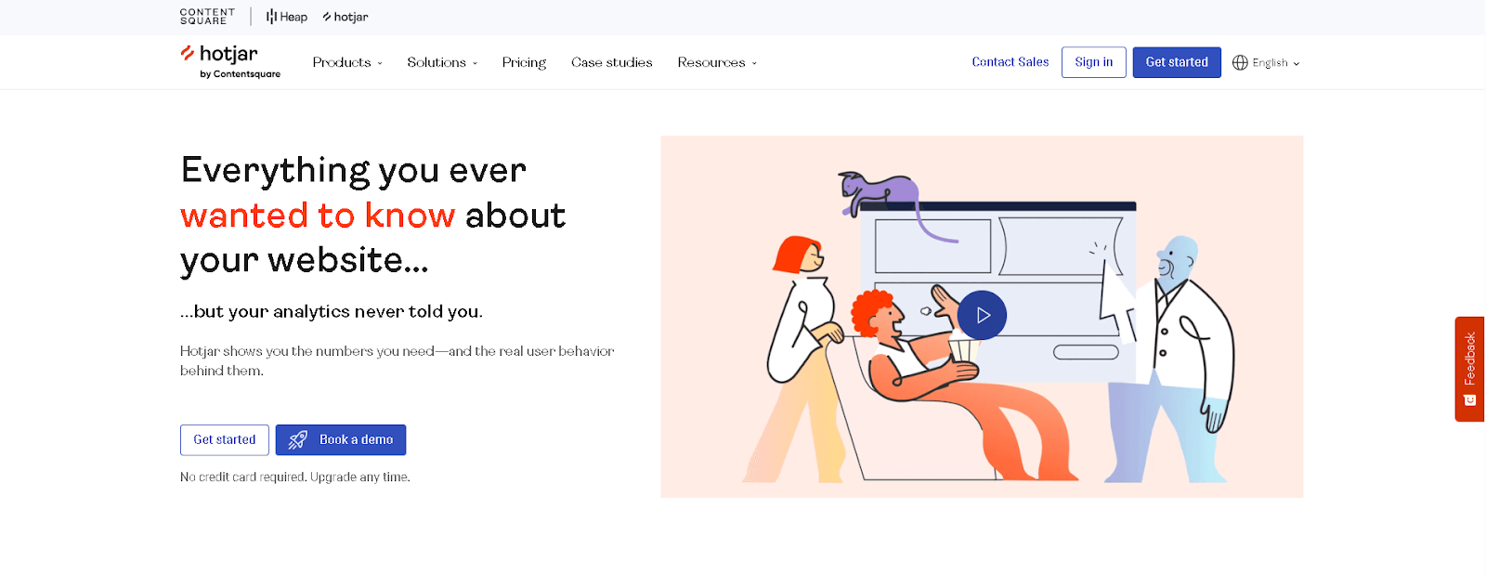
Task: Click Get started in the header
Action: click(x=1177, y=62)
